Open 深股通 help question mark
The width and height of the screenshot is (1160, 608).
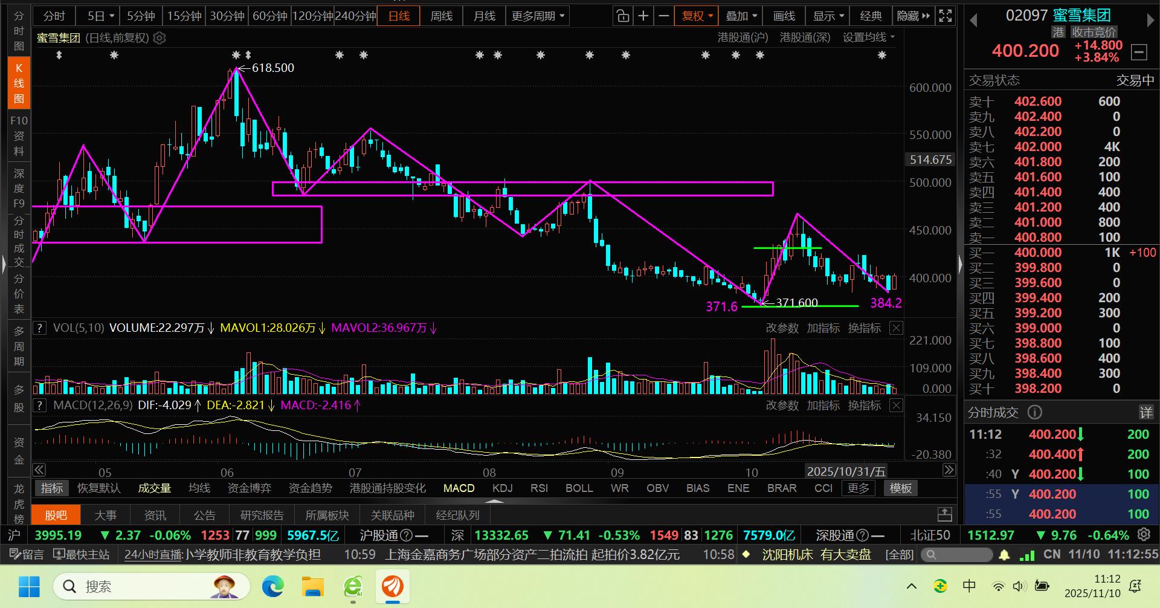click(863, 535)
